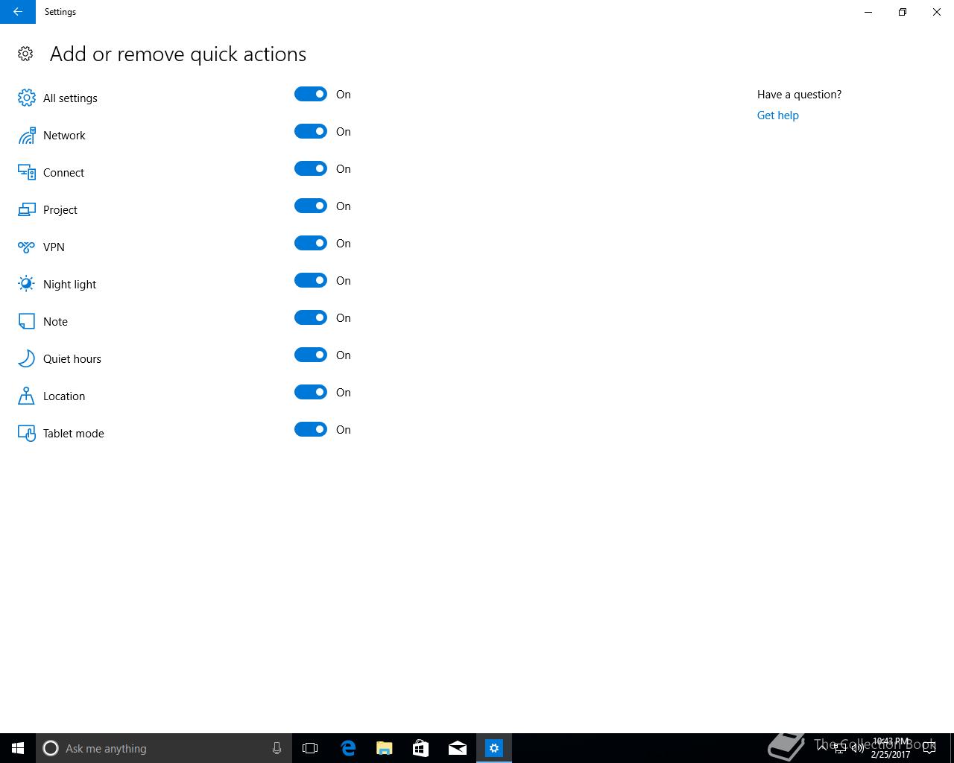Click the Tablet mode icon

(26, 433)
